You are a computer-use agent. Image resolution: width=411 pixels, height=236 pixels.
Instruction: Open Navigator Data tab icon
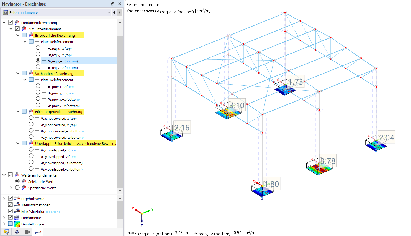pos(6,232)
